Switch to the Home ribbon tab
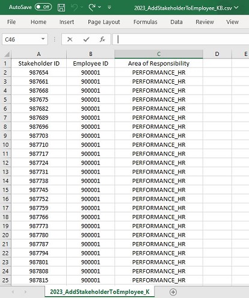The height and width of the screenshot is (298, 249). click(38, 22)
